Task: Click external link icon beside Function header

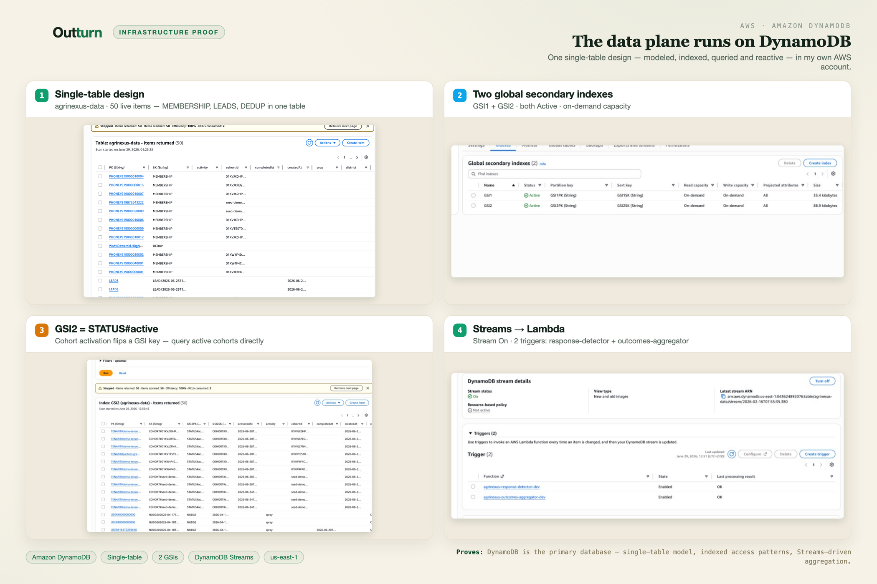Action: point(502,476)
